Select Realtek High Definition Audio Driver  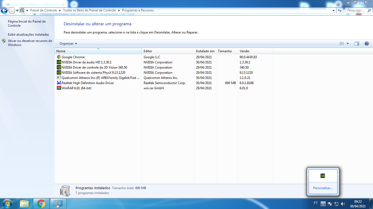88,83
